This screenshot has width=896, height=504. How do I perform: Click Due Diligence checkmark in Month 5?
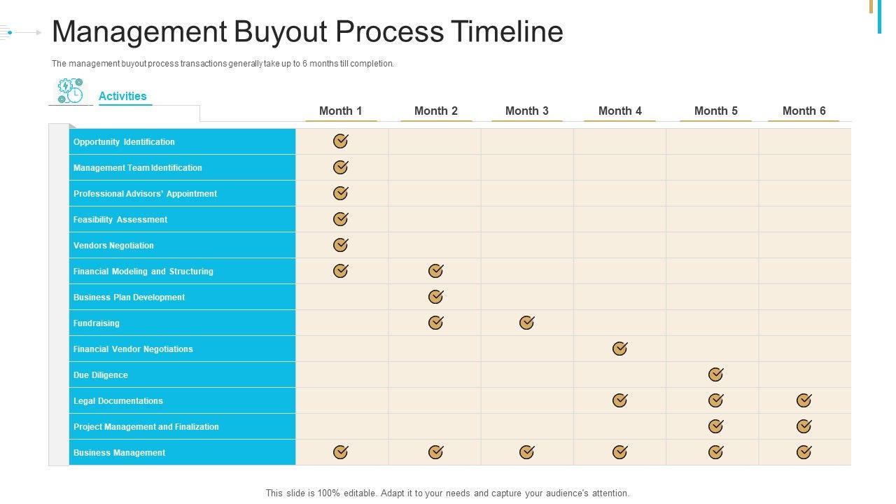click(x=715, y=374)
